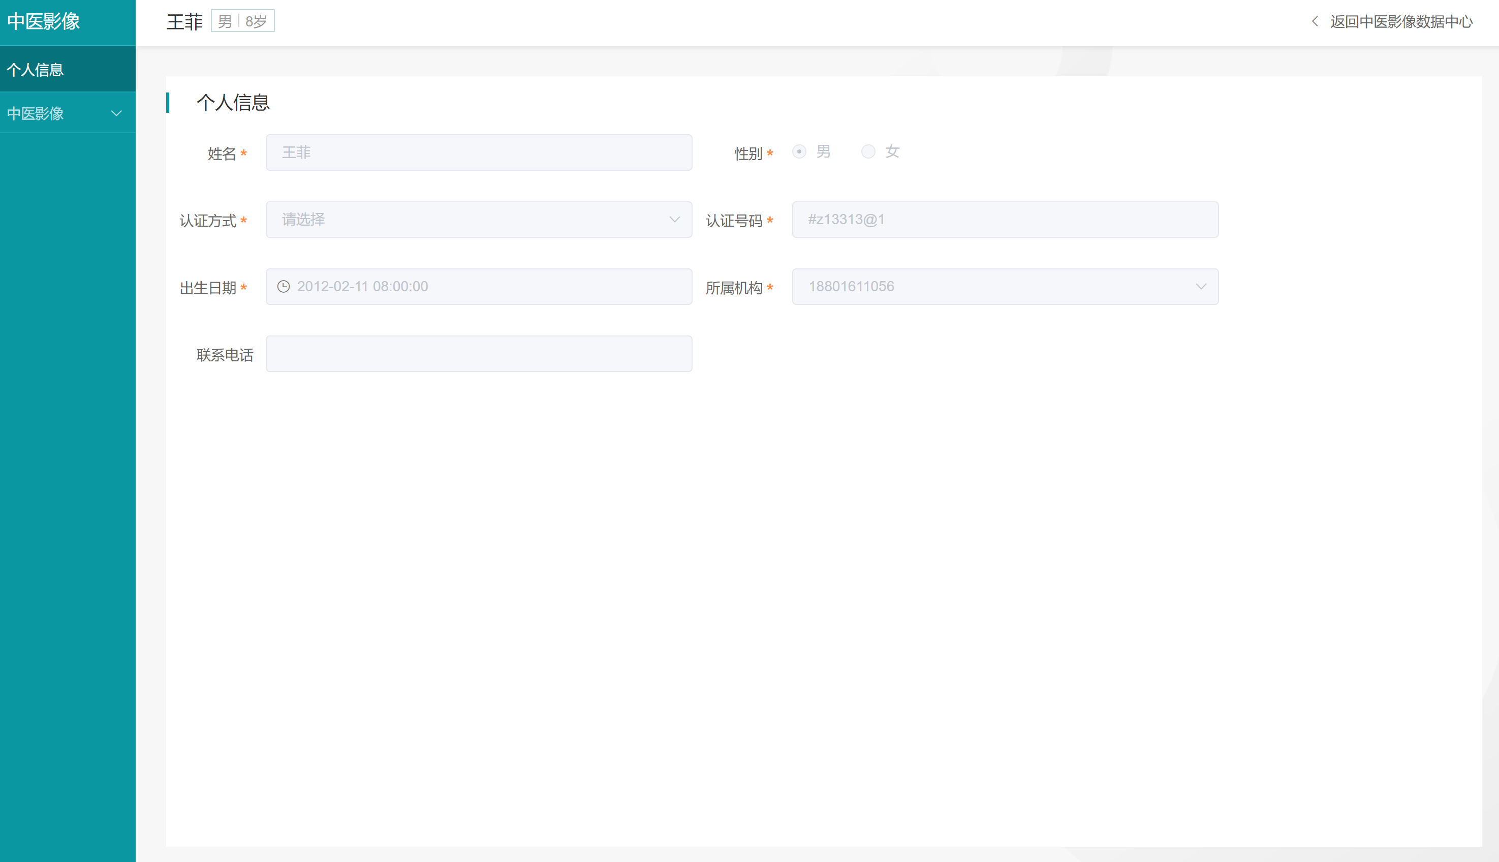Click the 女 radio label text

(x=892, y=151)
